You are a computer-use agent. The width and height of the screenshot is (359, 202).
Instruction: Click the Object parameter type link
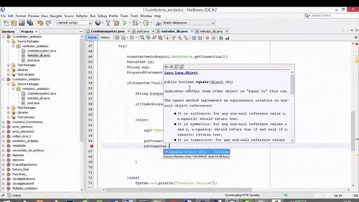(x=217, y=82)
